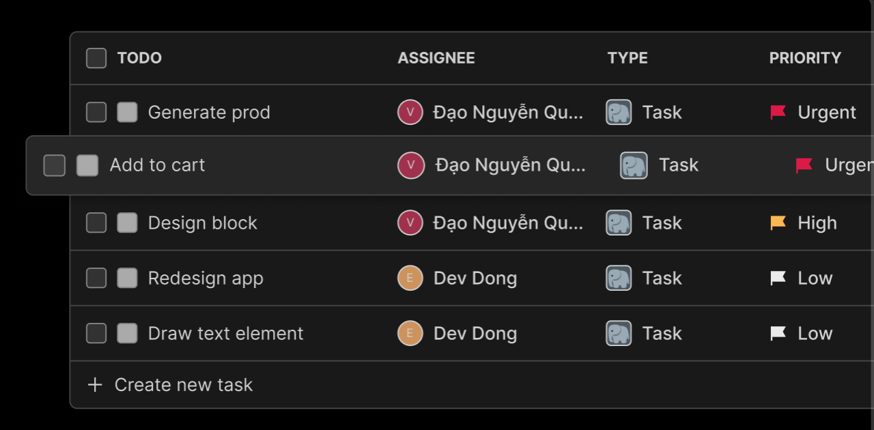Click the Low flag on Draw text element
Viewport: 874px width, 430px height.
[777, 333]
